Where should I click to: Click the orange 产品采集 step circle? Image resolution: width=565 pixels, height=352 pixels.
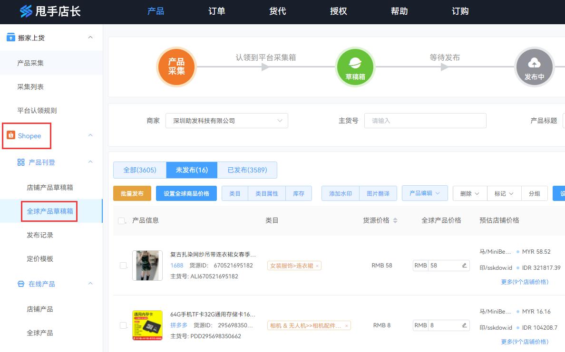tap(176, 67)
